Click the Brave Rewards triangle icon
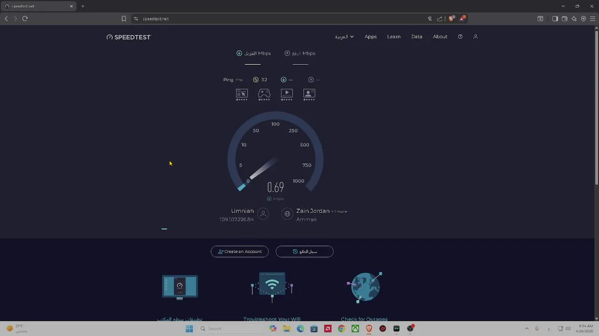 462,19
